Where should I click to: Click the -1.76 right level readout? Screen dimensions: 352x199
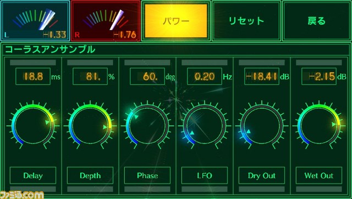pyautogui.click(x=125, y=35)
